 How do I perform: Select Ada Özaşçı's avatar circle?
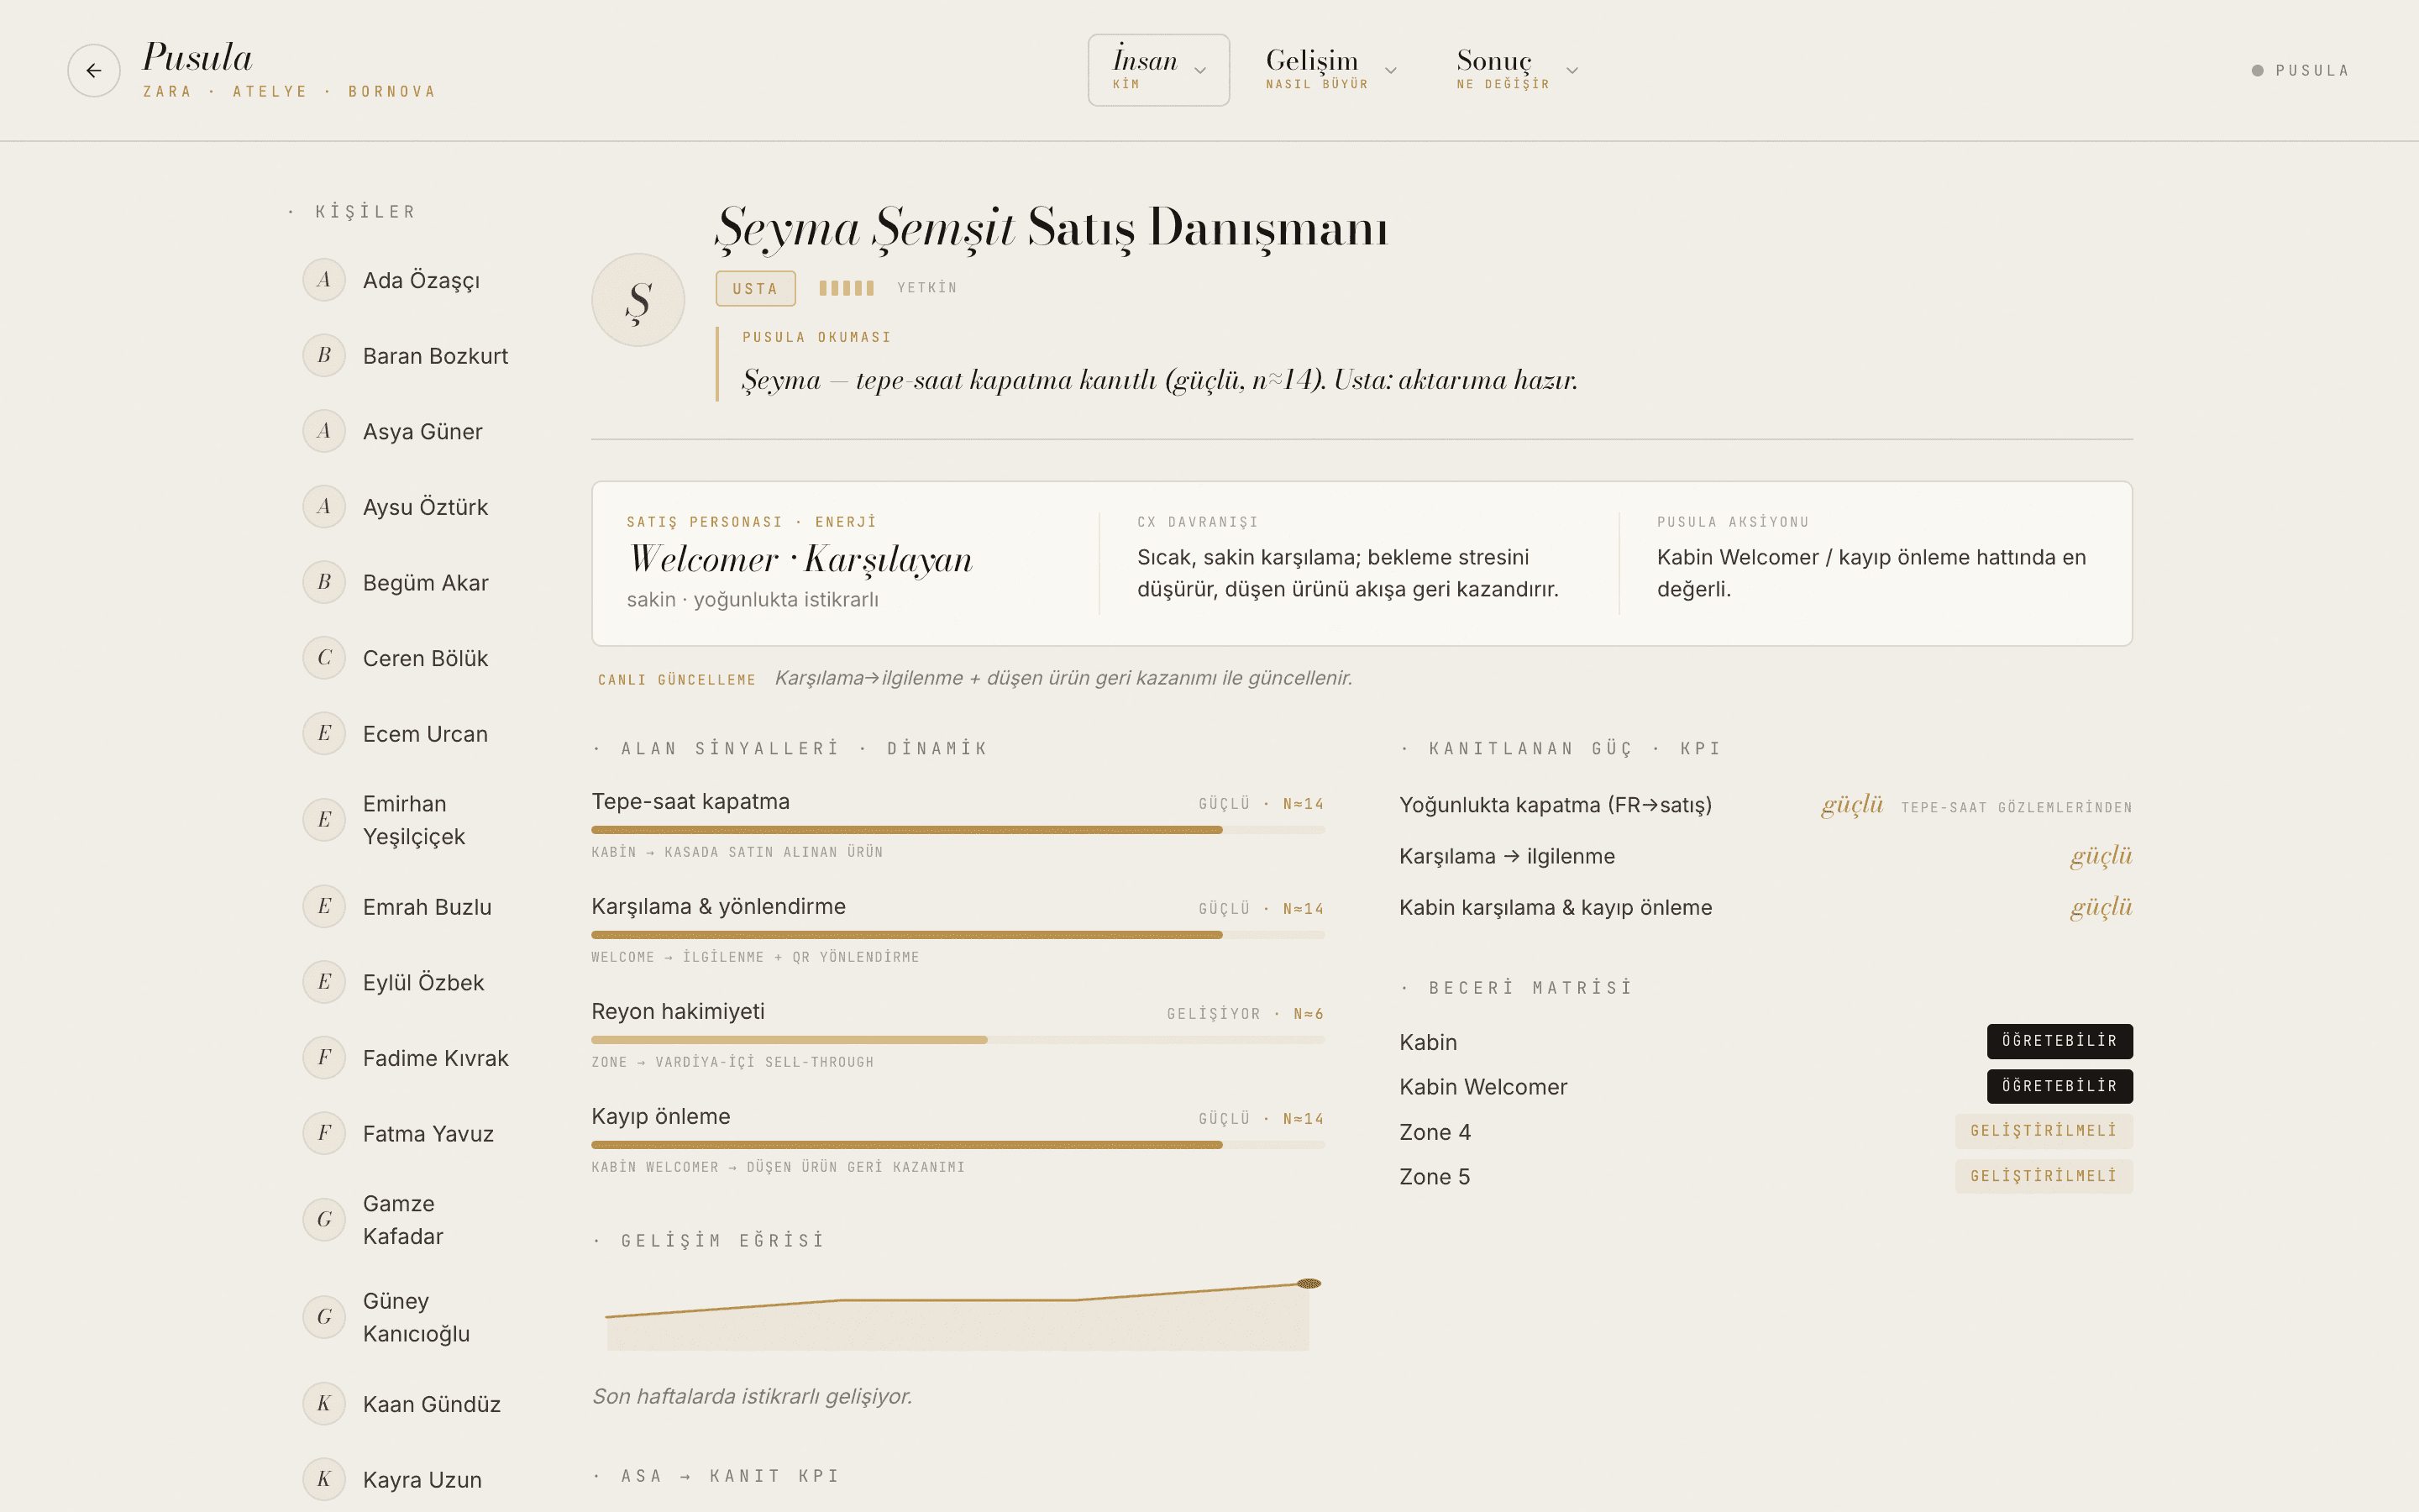[x=324, y=280]
